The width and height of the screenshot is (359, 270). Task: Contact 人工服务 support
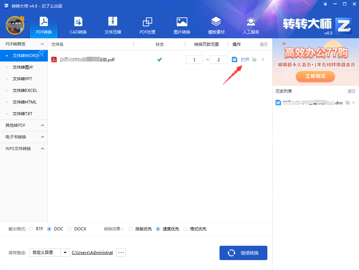point(251,25)
